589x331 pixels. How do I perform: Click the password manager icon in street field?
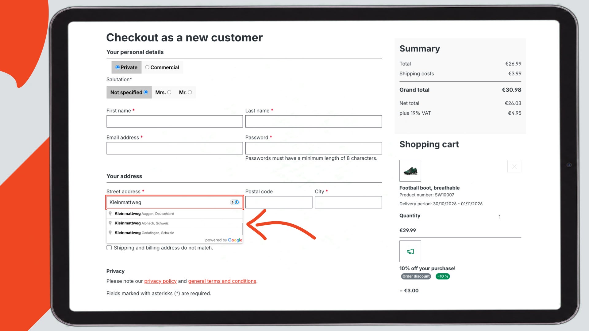point(235,202)
